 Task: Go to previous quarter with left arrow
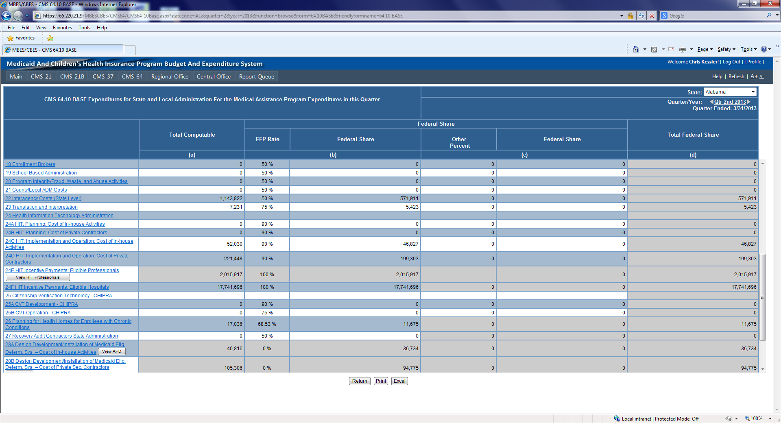(711, 102)
